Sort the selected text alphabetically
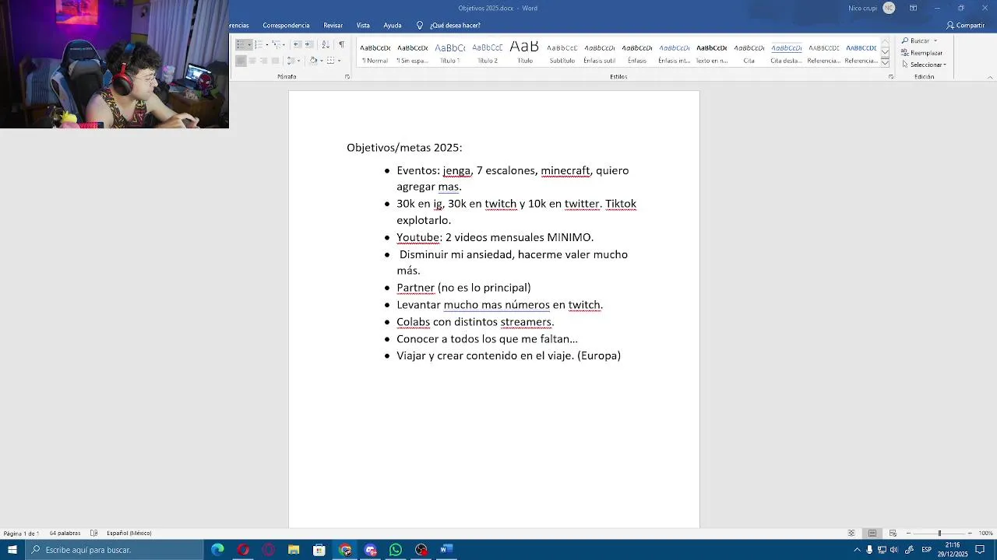 326,44
